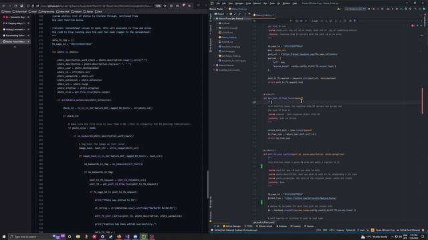
Task: Open the run configuration dropdown in PyCharm
Action: (355, 9)
